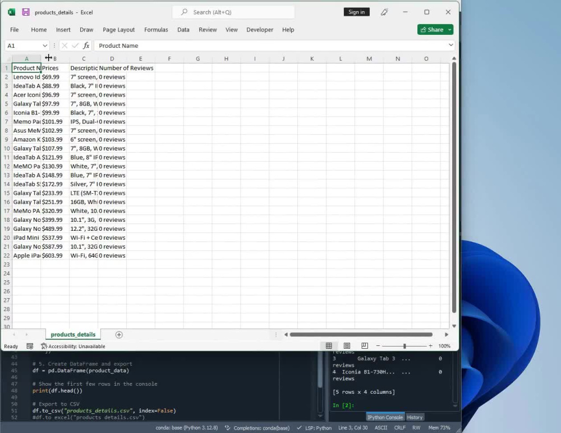Click the In [2]: console prompt
This screenshot has width=561, height=433.
tap(343, 405)
